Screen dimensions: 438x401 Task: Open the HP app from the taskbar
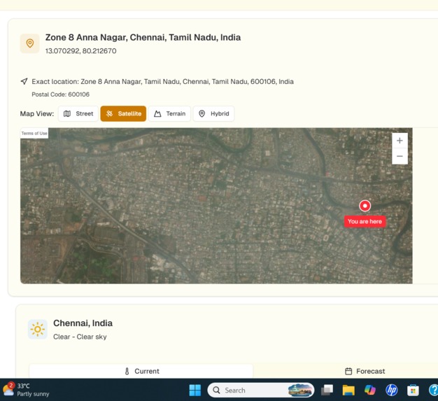pos(392,390)
